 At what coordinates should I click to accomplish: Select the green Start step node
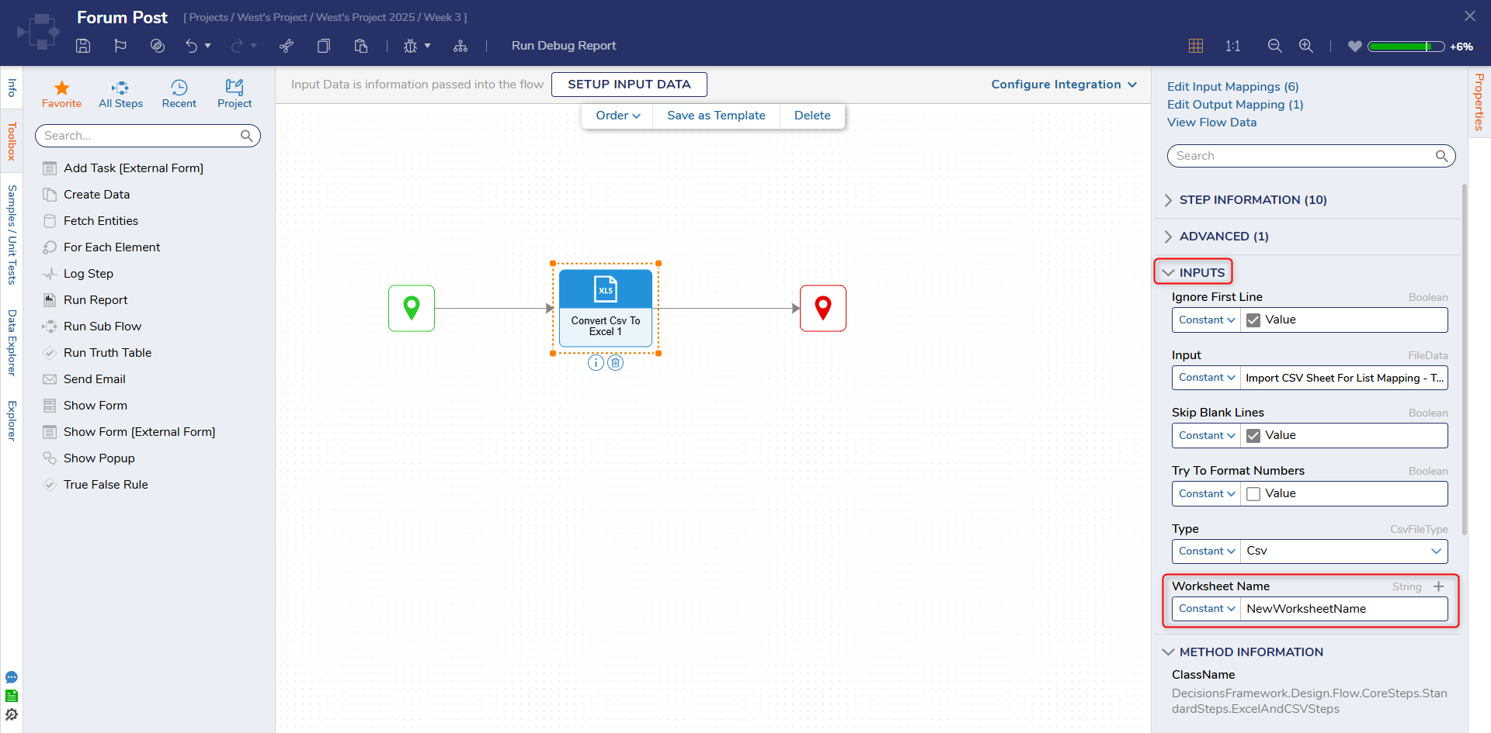click(412, 308)
